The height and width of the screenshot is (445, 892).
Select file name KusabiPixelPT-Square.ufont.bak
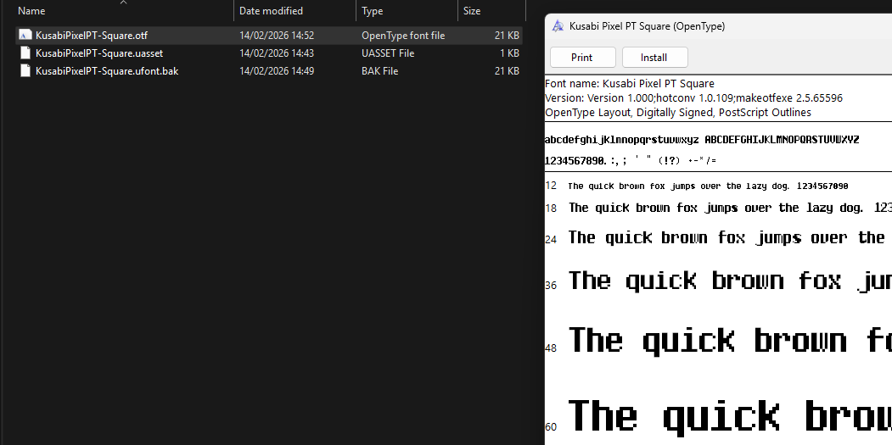(x=107, y=71)
